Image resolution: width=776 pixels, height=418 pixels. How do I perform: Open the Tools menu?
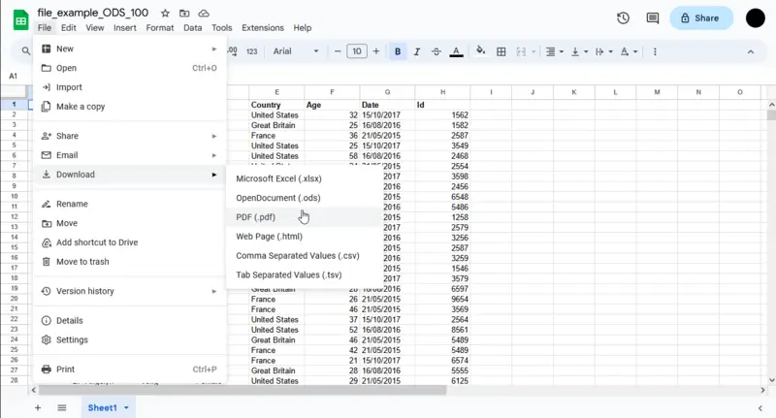[x=222, y=28]
